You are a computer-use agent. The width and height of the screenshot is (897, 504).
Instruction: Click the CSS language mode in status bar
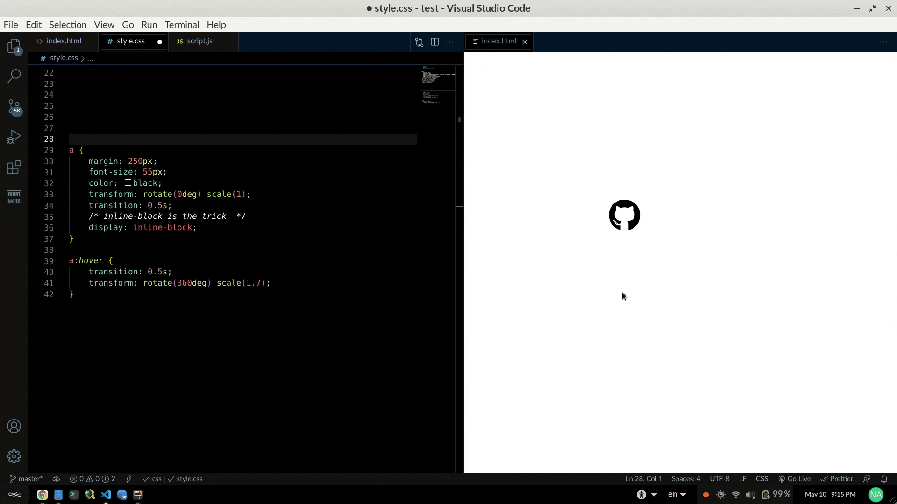click(762, 479)
